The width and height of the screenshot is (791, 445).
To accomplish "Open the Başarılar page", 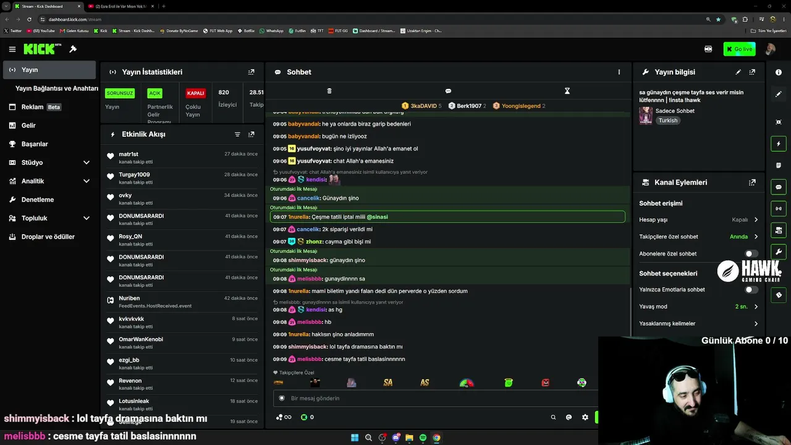I will (50, 144).
